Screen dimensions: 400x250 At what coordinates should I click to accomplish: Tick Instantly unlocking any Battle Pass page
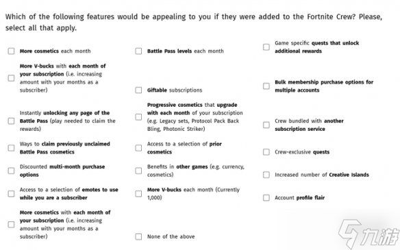point(11,121)
